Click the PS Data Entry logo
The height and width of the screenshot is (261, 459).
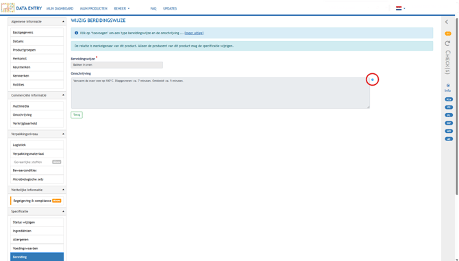click(x=8, y=8)
